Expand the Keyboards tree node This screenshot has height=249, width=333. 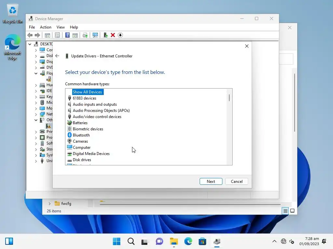pos(36,97)
